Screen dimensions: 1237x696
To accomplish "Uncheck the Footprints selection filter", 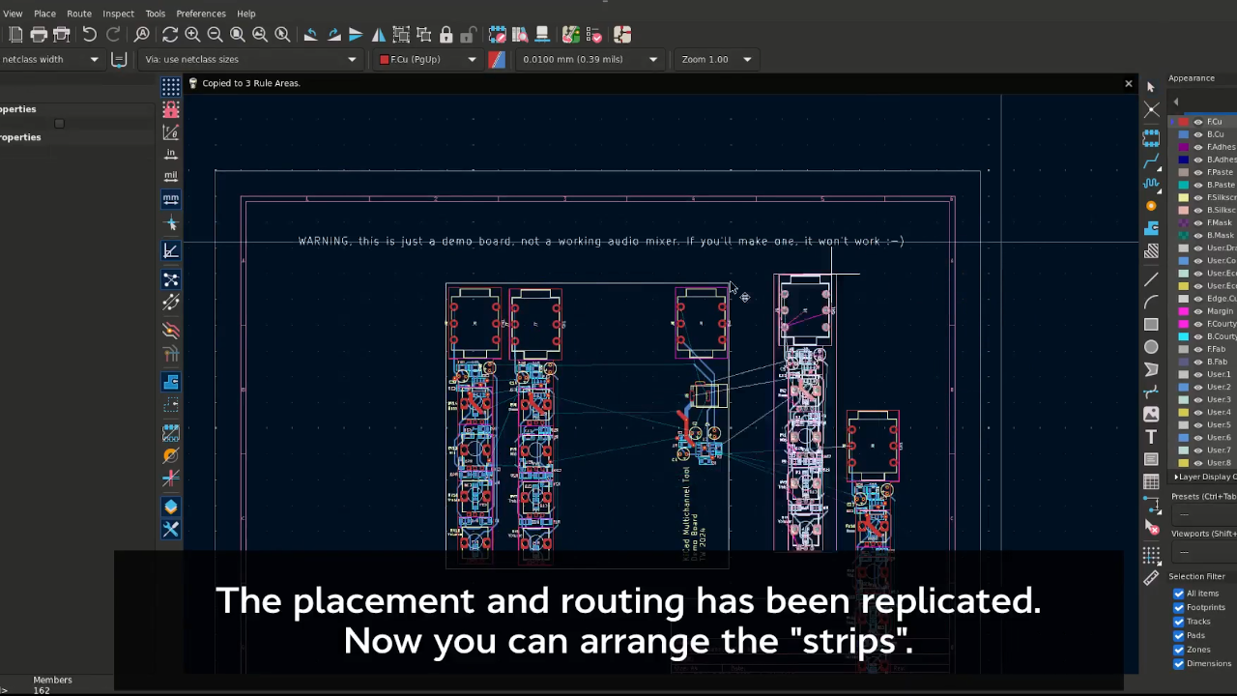I will pyautogui.click(x=1179, y=607).
